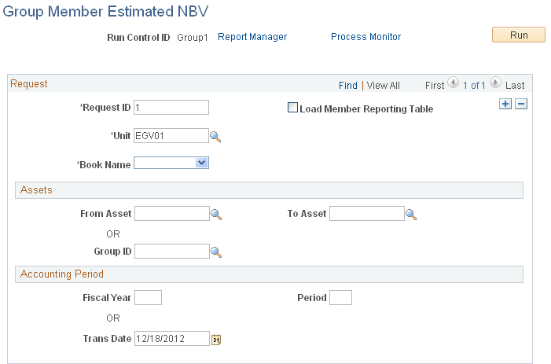Click the Period input field
551x364 pixels.
(x=340, y=298)
